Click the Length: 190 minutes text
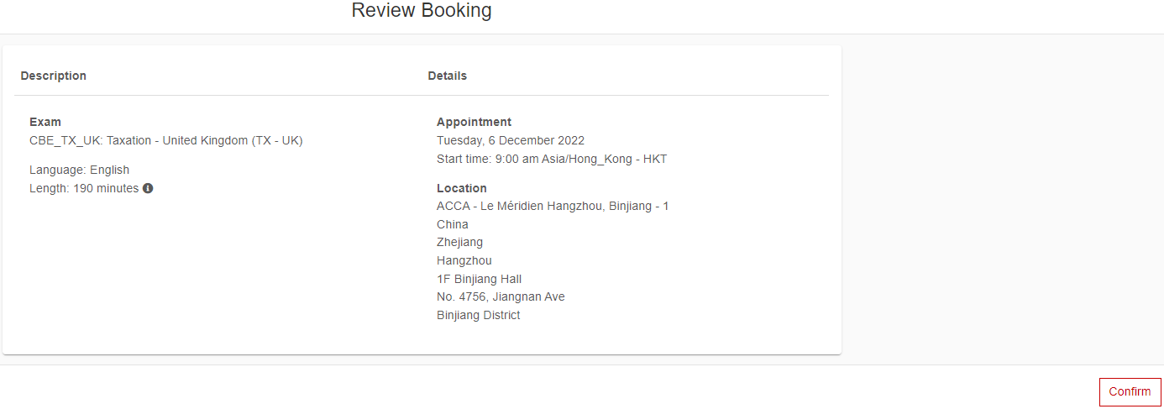The height and width of the screenshot is (409, 1164). point(84,188)
